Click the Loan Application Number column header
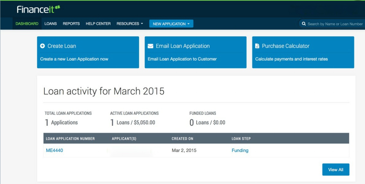Image resolution: width=365 pixels, height=184 pixels. [x=70, y=139]
